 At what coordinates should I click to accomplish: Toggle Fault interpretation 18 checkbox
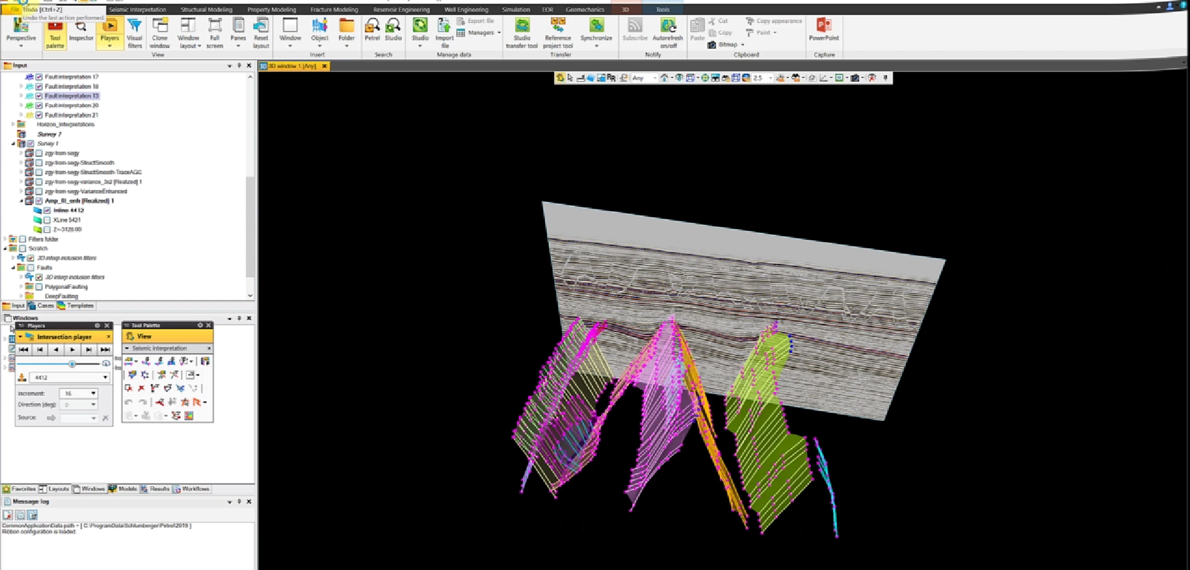click(x=39, y=86)
